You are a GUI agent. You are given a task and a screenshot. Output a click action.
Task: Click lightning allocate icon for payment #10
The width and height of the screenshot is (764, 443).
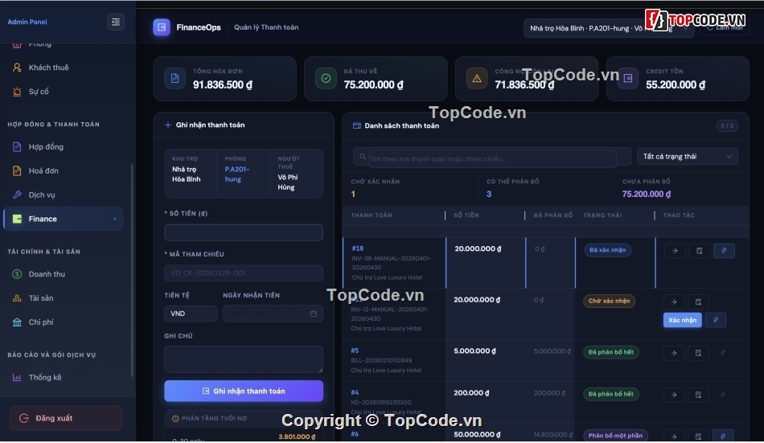724,251
